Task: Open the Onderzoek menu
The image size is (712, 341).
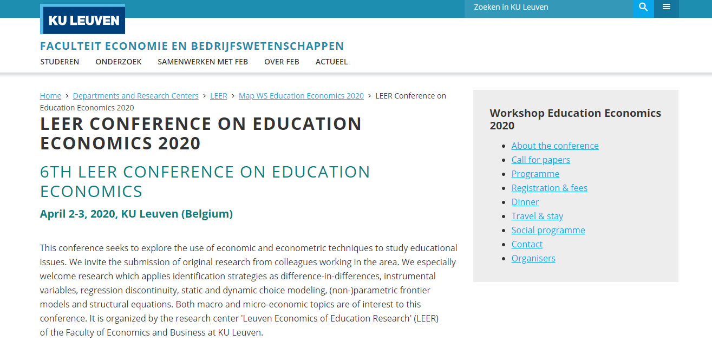Action: click(119, 62)
